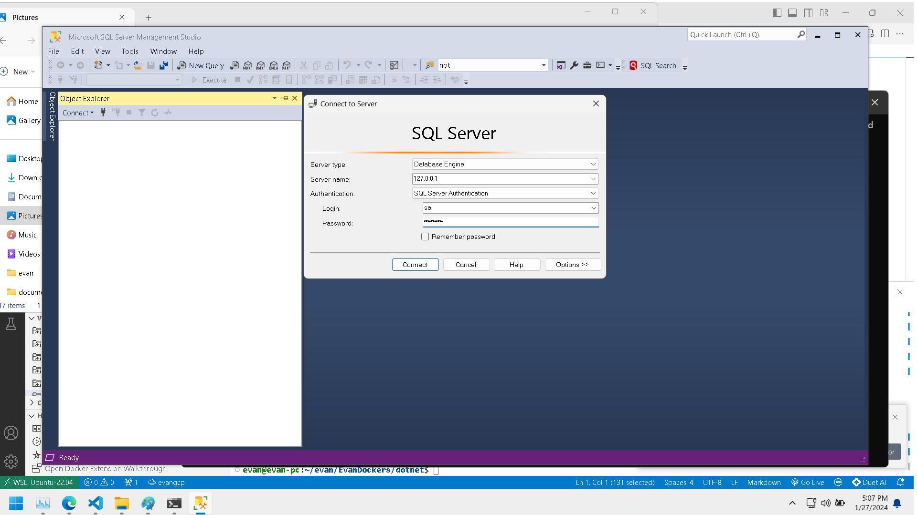Viewport: 917px width, 515px height.
Task: Toggle VS Code primary side bar layout
Action: coord(777,13)
